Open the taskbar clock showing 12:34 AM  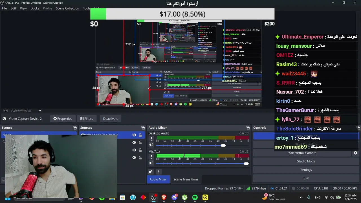[351, 197]
